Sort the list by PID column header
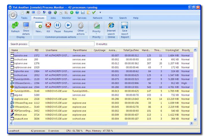 [x=36, y=50]
